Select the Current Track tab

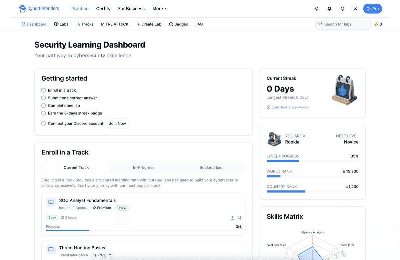point(76,167)
